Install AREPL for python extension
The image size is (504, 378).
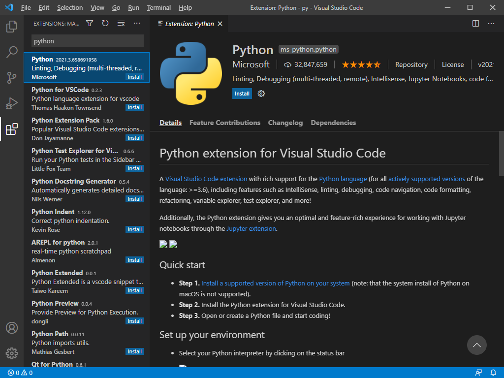click(135, 260)
